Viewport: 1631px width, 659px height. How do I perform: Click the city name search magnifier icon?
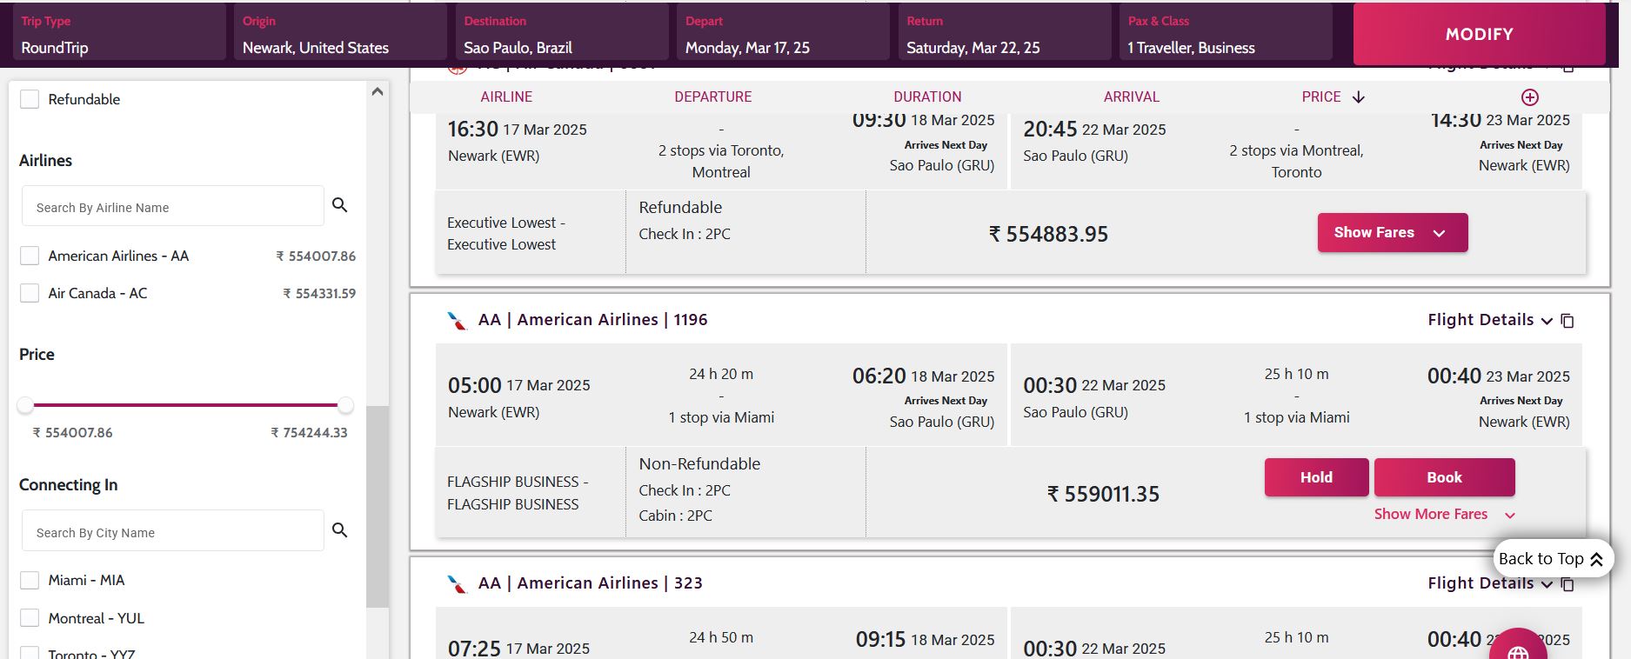(x=339, y=530)
